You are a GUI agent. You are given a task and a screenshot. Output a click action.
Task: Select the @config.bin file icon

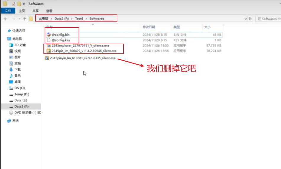click(49, 35)
